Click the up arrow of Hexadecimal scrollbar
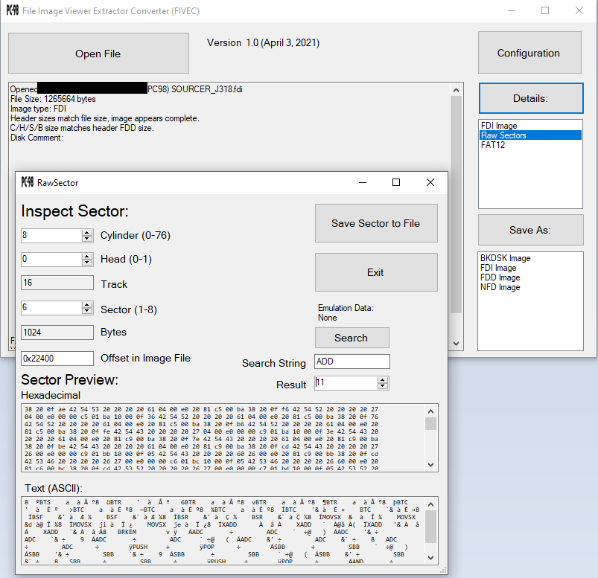The image size is (598, 578). [x=431, y=411]
